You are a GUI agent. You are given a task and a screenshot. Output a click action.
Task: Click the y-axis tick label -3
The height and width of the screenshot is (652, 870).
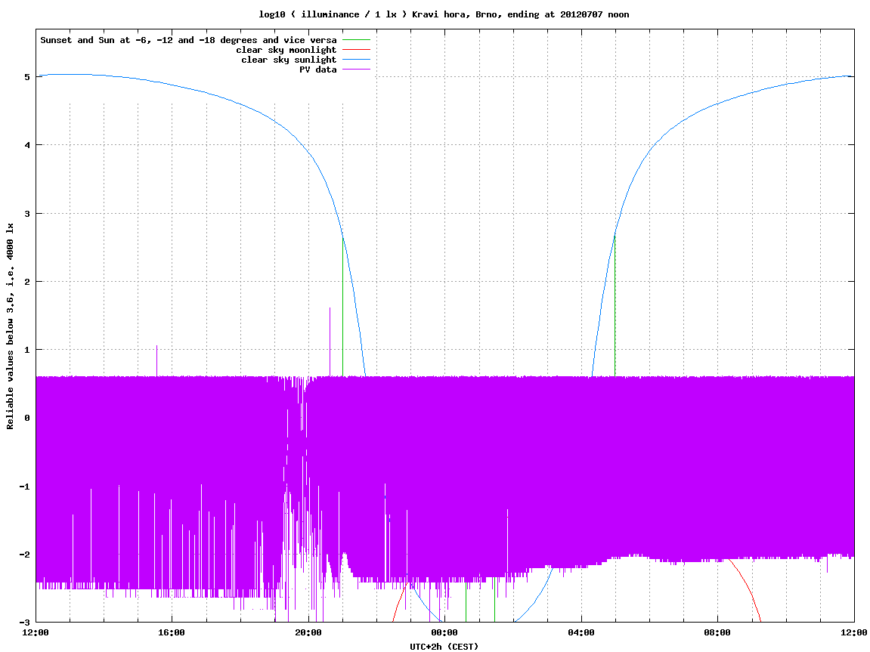(24, 623)
